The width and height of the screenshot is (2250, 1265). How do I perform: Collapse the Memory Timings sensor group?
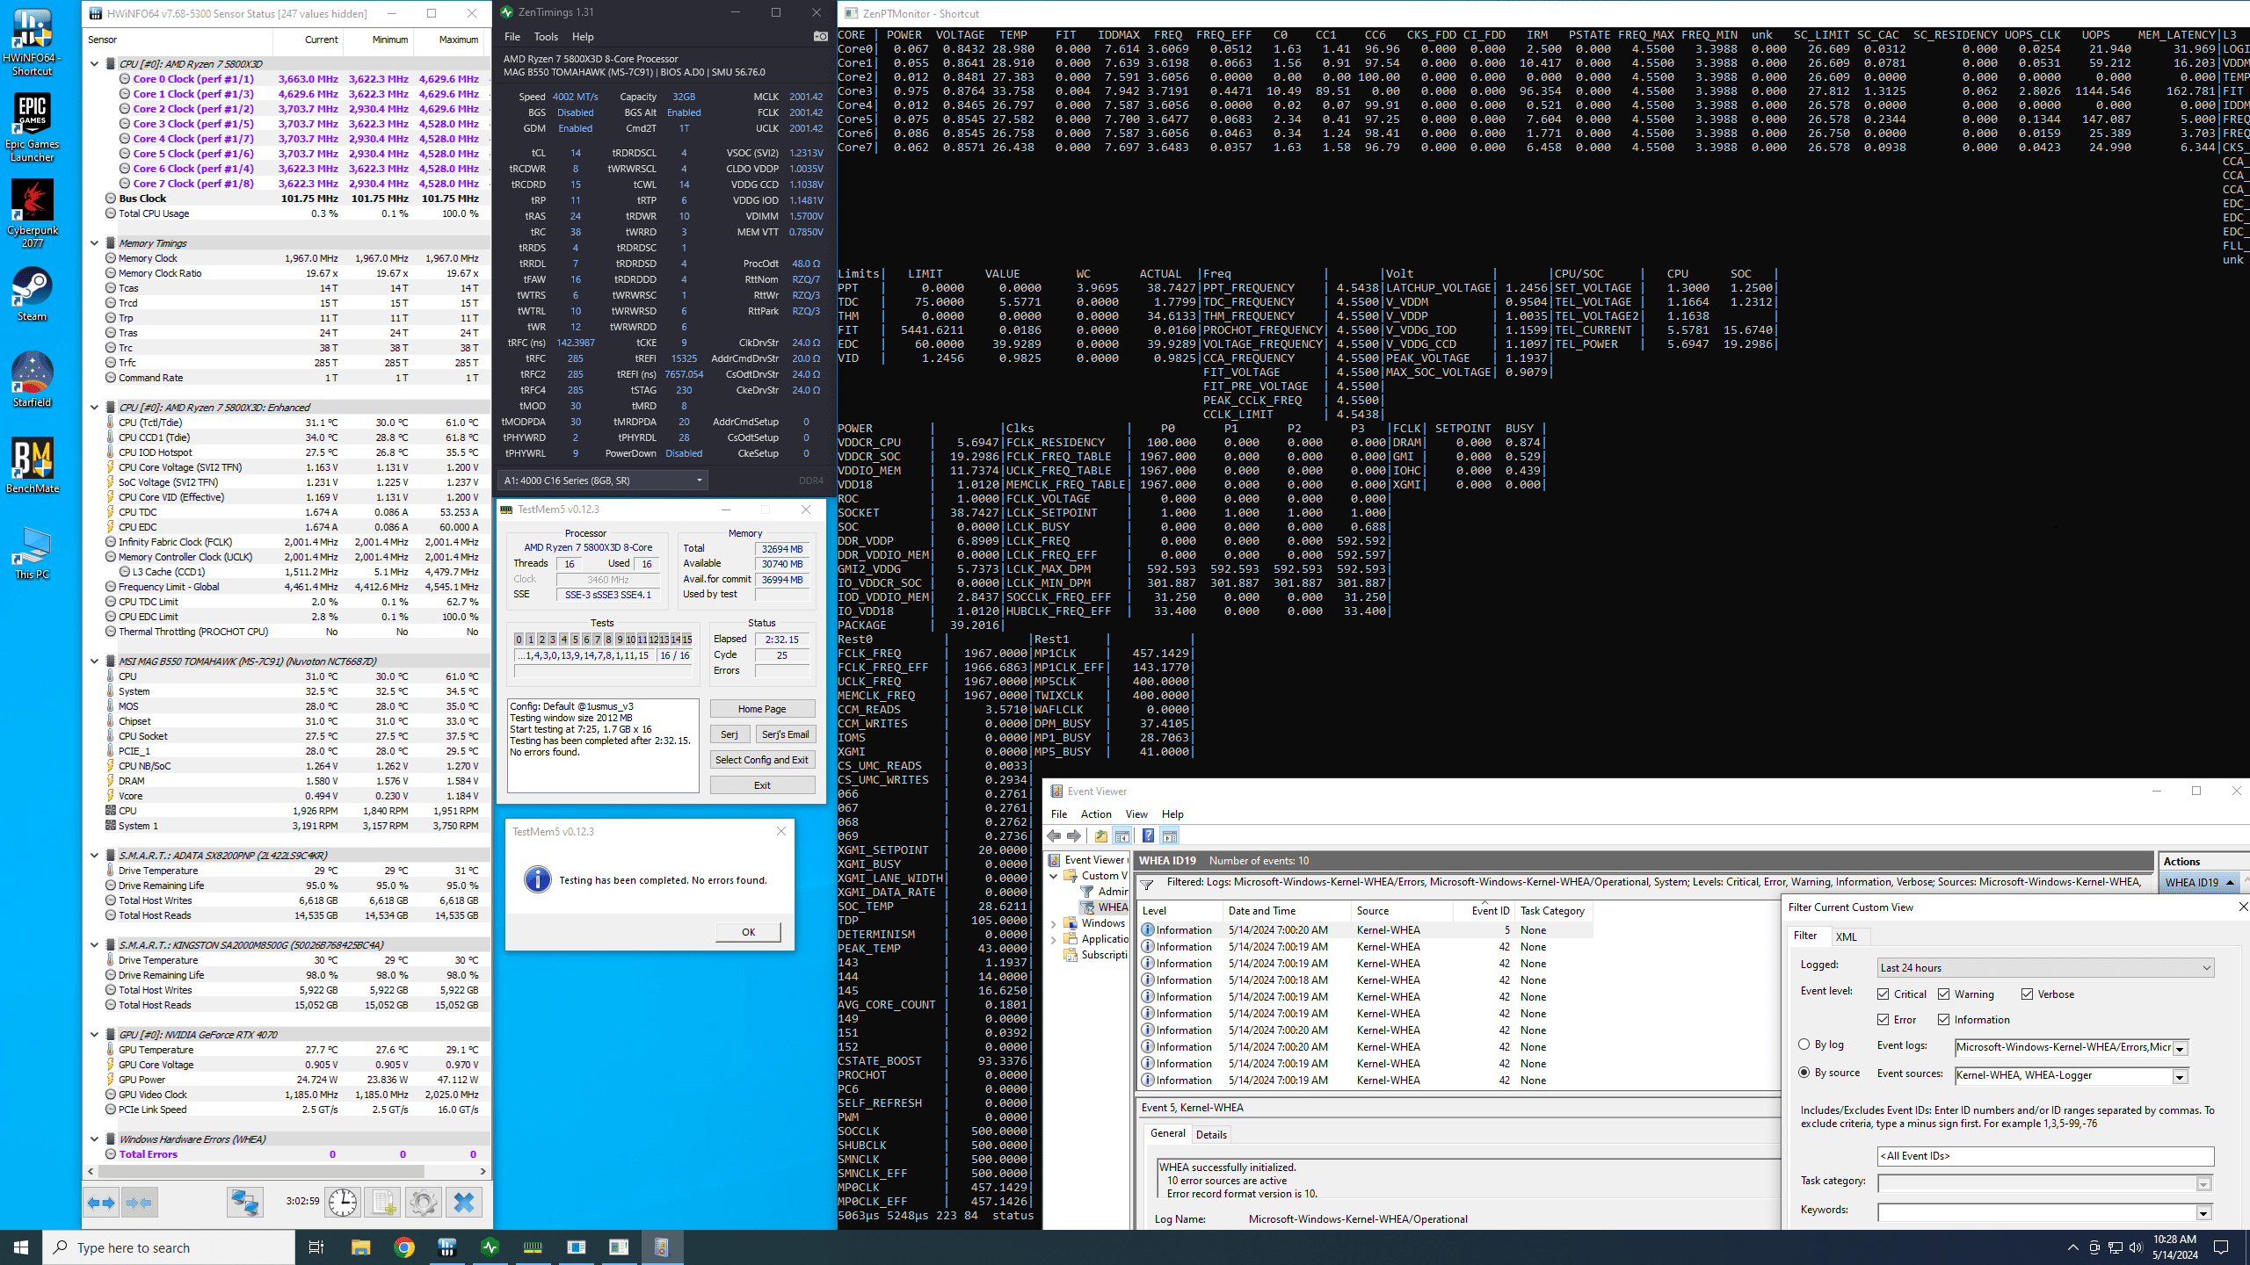[94, 243]
